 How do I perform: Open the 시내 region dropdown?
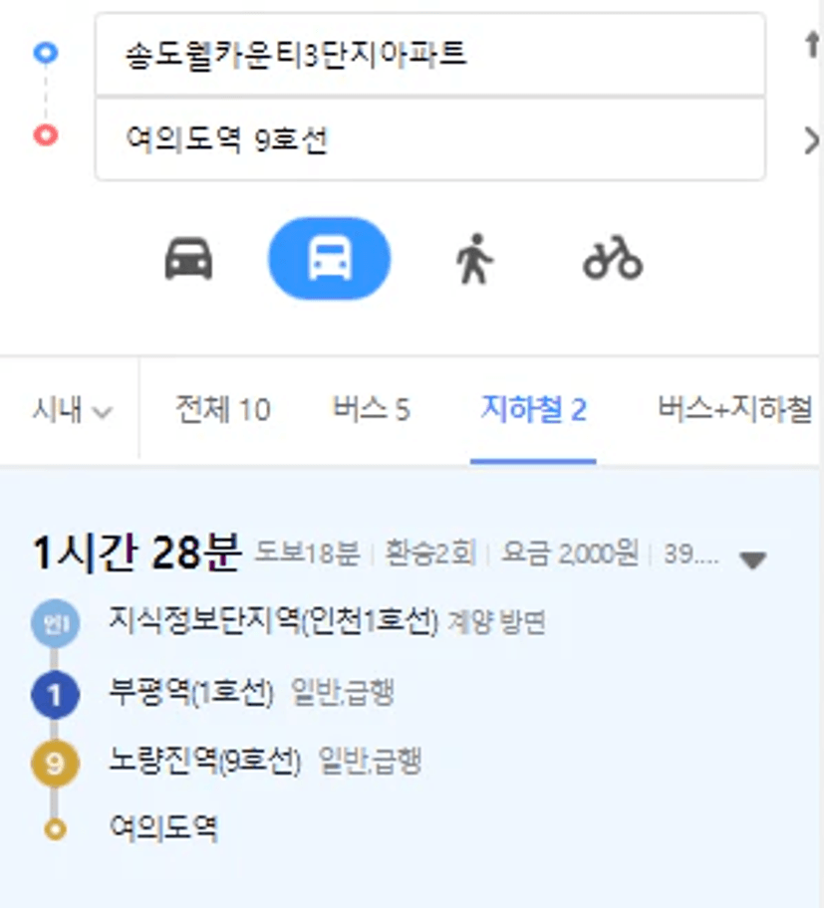click(72, 410)
